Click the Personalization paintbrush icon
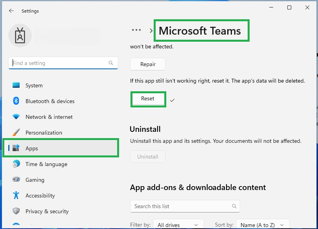This screenshot has width=318, height=229. (16, 132)
